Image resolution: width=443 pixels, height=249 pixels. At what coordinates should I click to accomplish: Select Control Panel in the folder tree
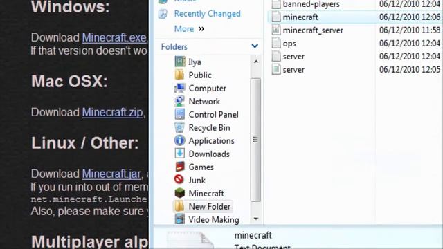coord(214,115)
